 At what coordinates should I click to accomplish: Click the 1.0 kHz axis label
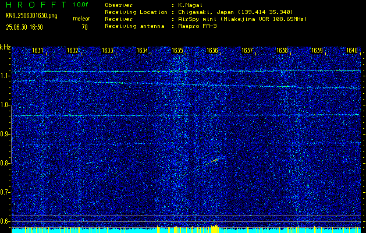(5, 105)
